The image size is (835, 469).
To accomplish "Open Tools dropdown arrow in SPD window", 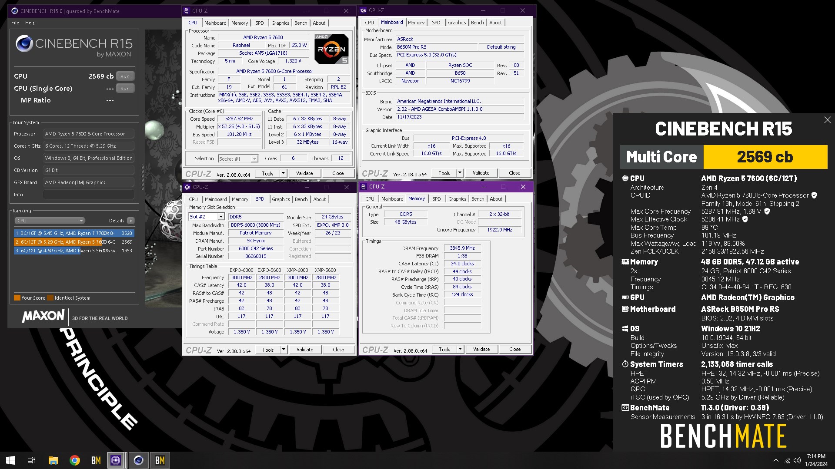I will 284,350.
